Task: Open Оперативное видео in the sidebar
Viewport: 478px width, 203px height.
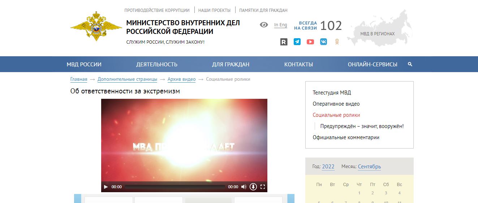Action: pos(336,104)
